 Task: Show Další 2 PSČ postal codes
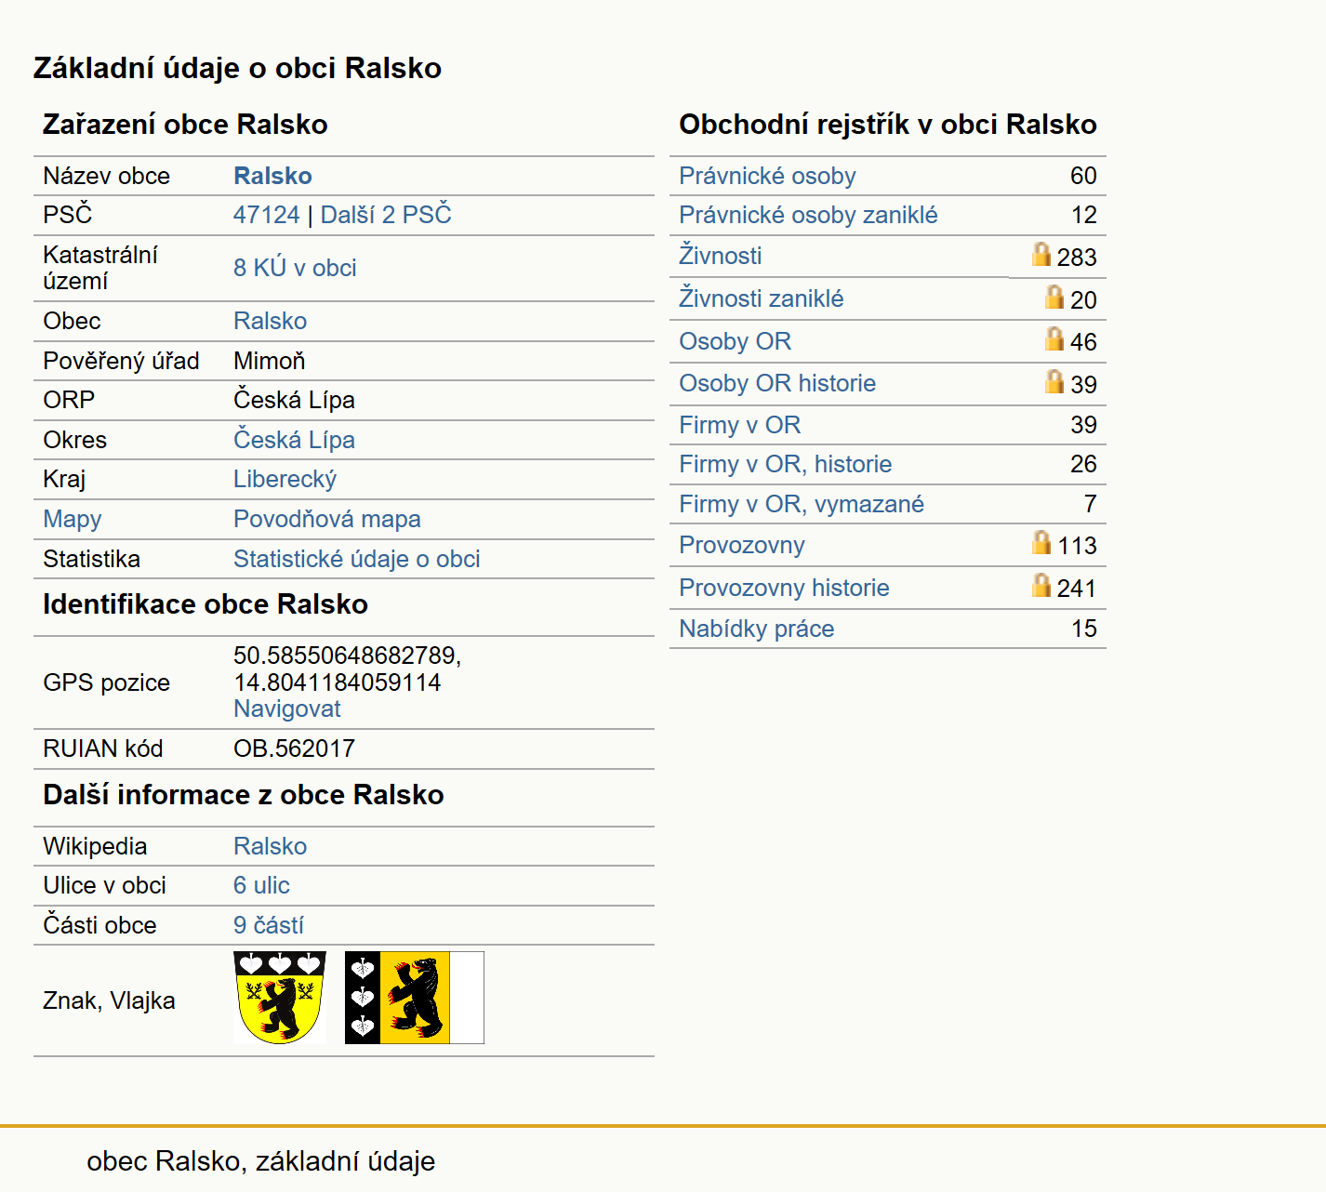[386, 215]
